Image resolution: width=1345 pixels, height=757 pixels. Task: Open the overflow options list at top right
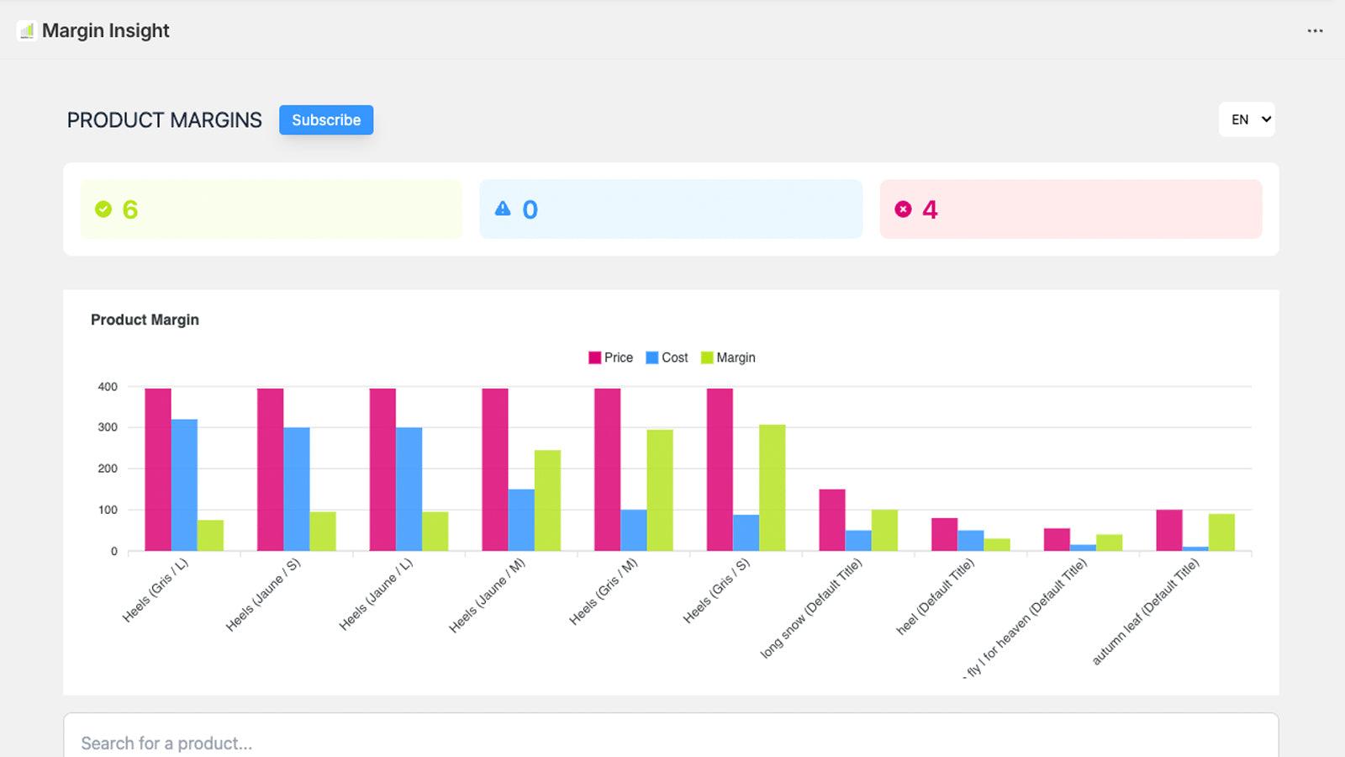[x=1314, y=30]
